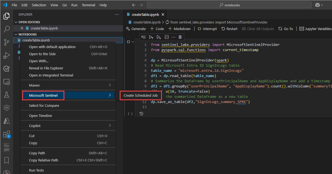Image resolution: width=332 pixels, height=174 pixels.
Task: Select Microsoft Sentinel in context menu
Action: click(x=68, y=95)
